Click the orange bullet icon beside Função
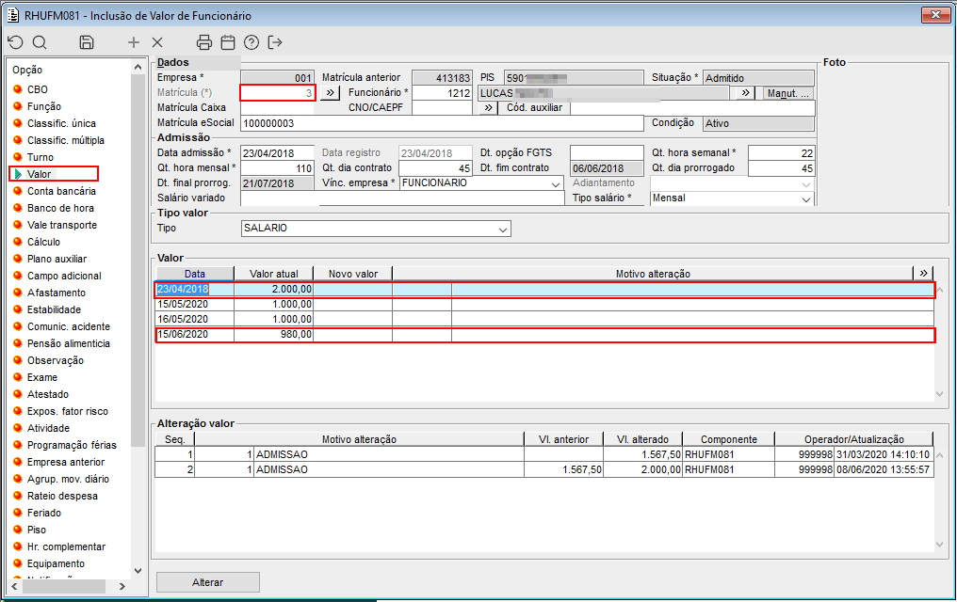This screenshot has width=957, height=602. (x=18, y=106)
